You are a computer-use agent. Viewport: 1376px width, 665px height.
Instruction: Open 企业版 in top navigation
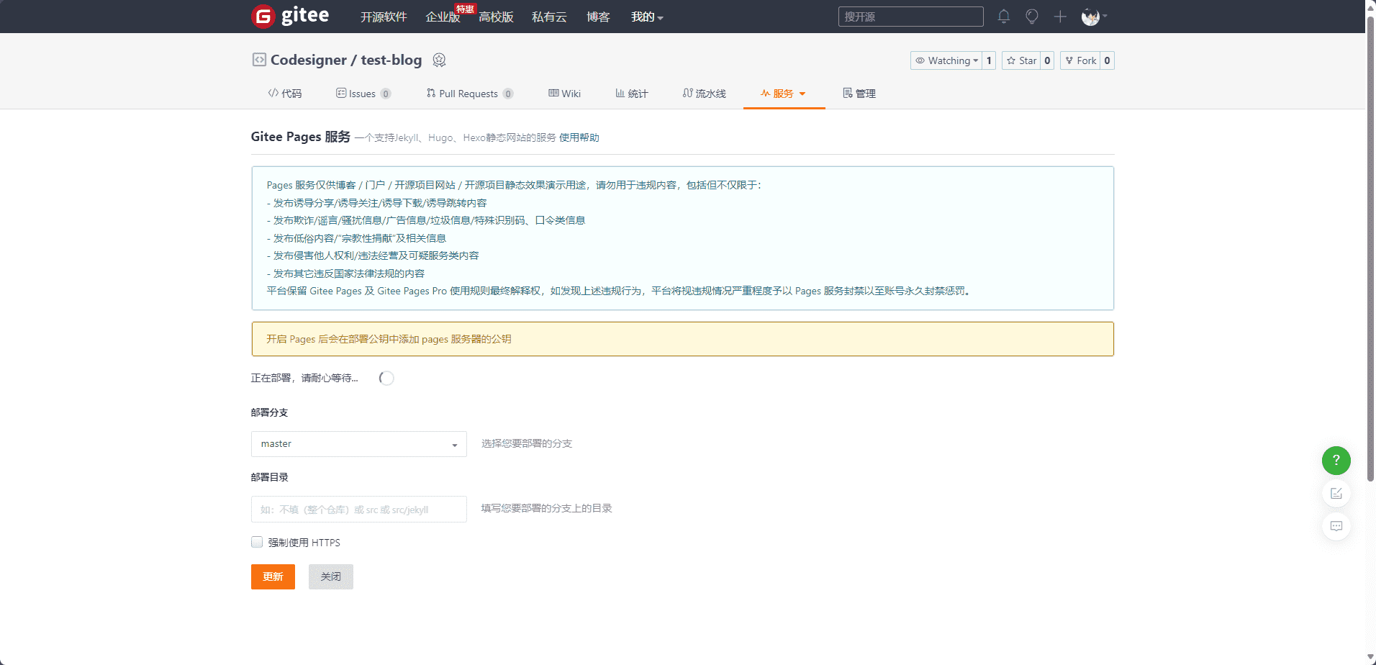[x=443, y=17]
